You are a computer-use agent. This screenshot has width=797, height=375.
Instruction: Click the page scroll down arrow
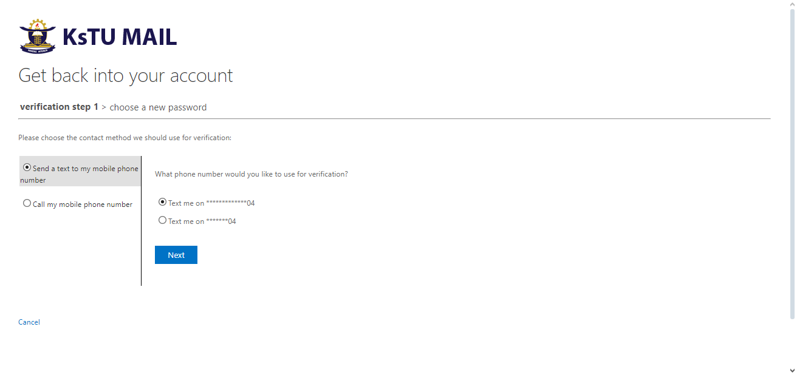[x=792, y=370]
